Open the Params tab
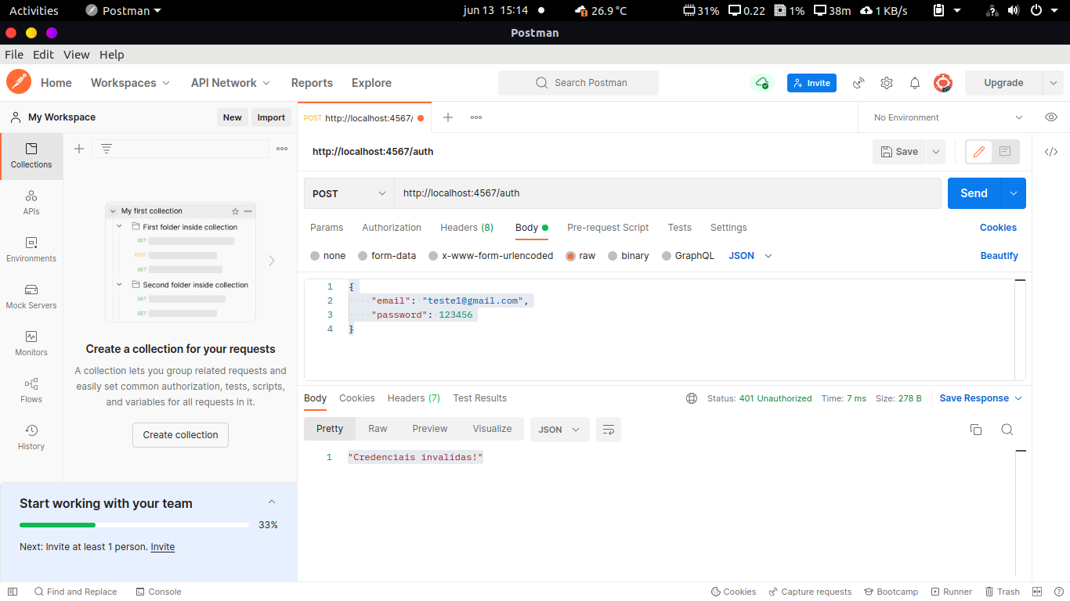Viewport: 1070px width, 601px height. 327,228
